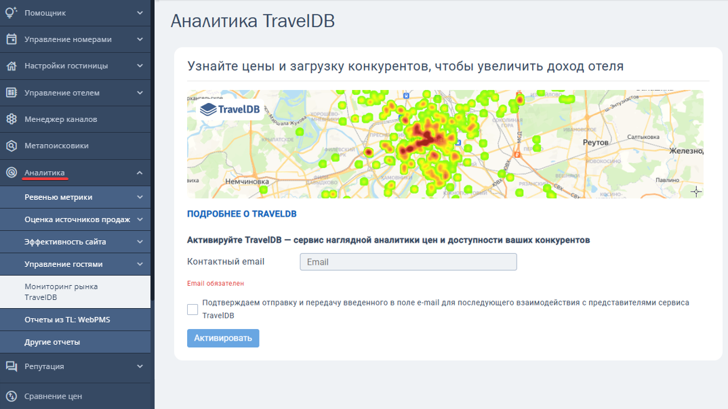
Task: Click the Управление отелем grid icon
Action: 11,92
